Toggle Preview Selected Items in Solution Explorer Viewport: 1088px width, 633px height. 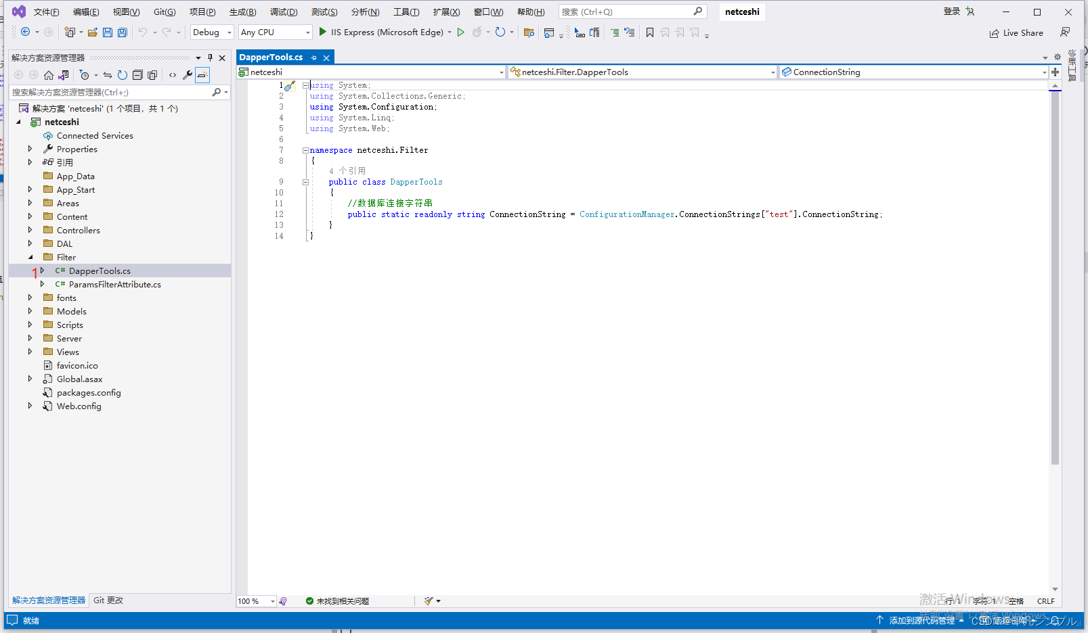(x=202, y=75)
